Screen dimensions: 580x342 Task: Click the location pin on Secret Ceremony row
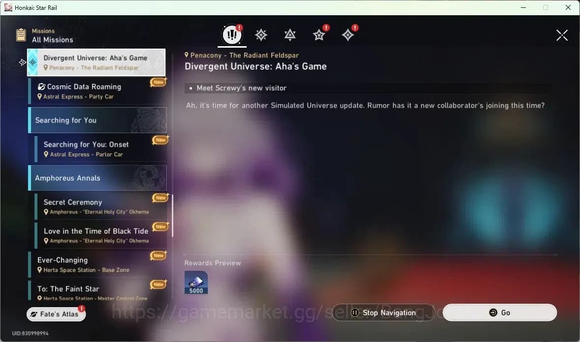[46, 212]
